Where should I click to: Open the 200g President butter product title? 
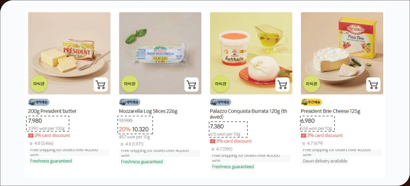(52, 111)
